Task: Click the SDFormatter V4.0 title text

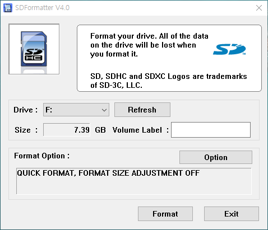Action: pyautogui.click(x=42, y=8)
